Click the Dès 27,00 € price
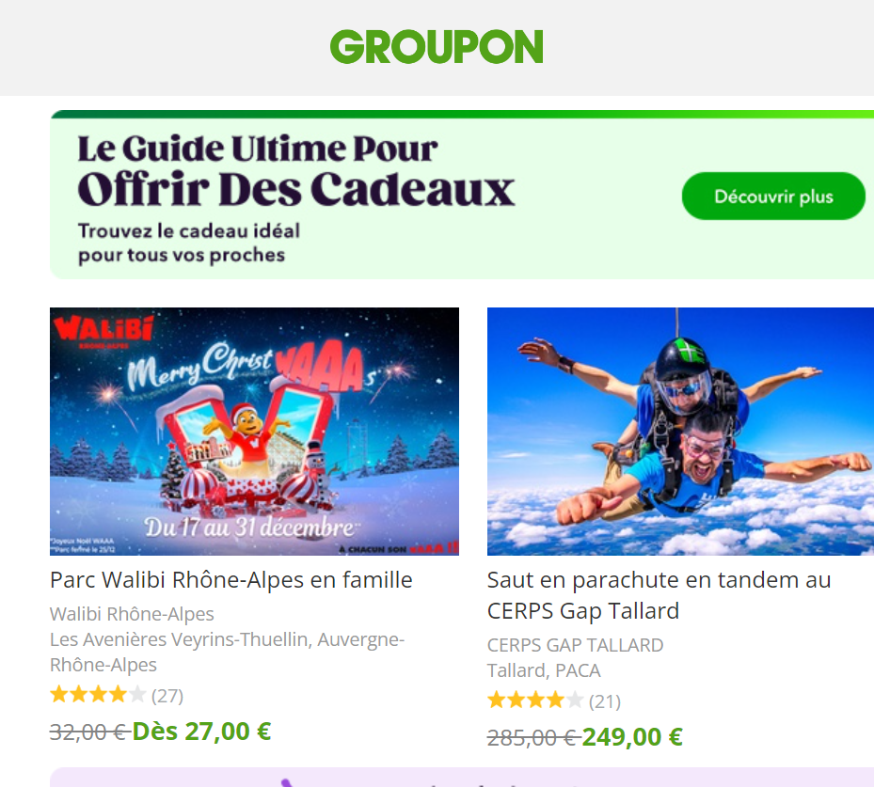 [201, 732]
